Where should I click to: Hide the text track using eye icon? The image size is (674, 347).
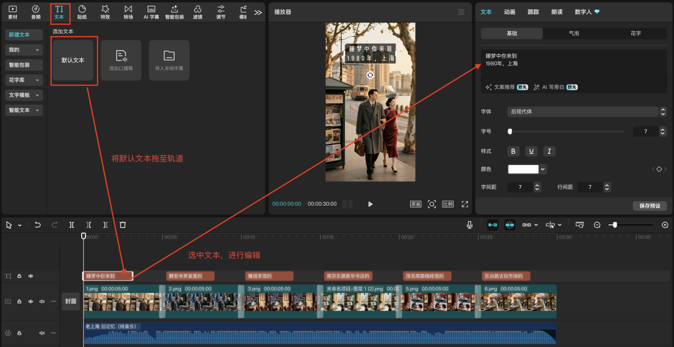pos(31,276)
